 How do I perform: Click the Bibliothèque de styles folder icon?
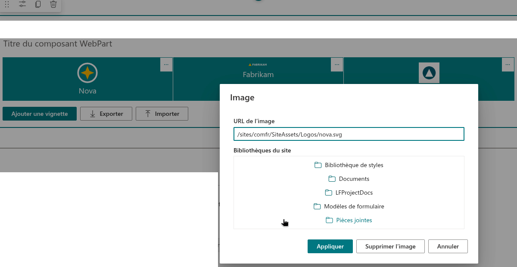tap(318, 165)
